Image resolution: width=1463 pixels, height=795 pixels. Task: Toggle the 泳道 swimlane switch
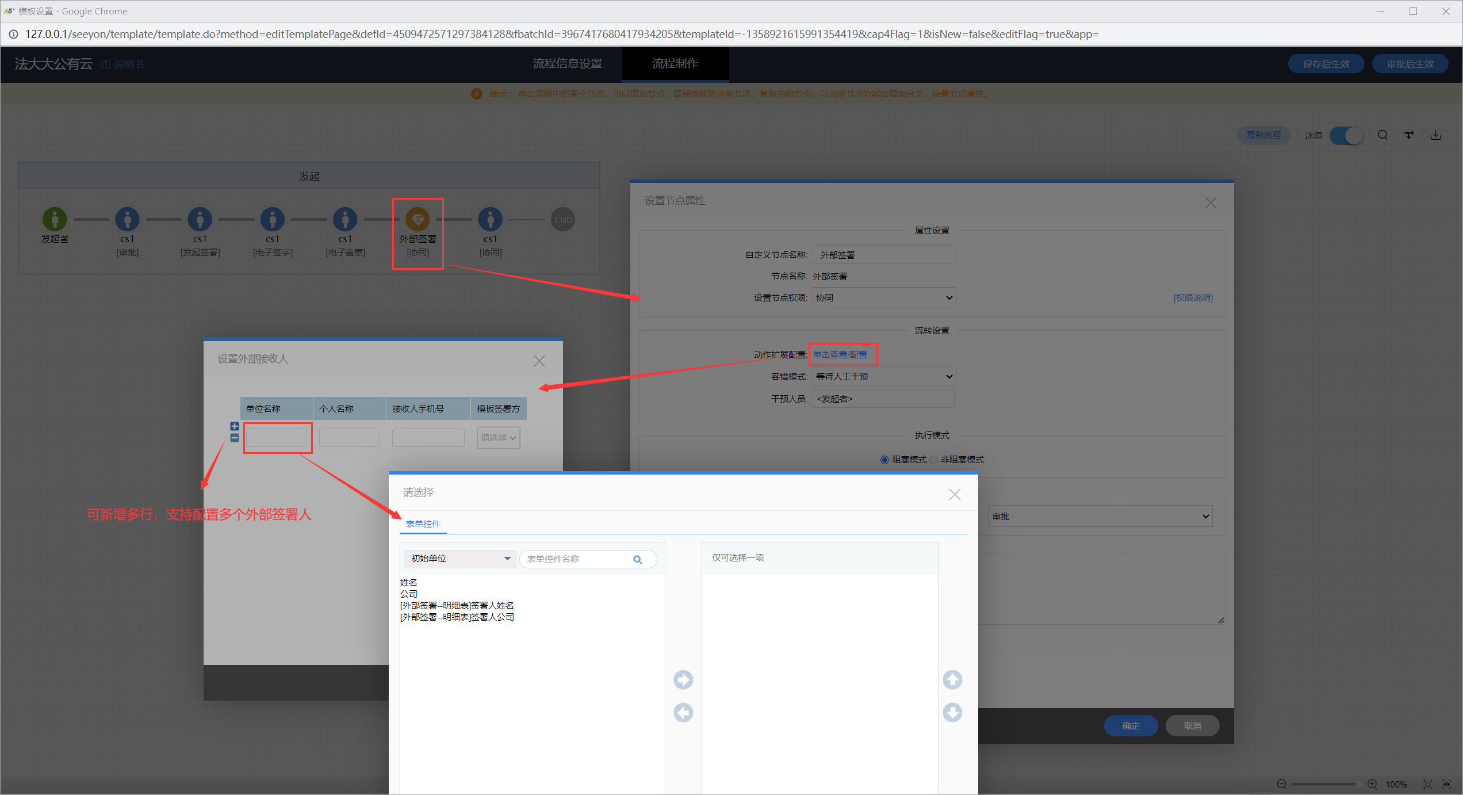click(1346, 136)
